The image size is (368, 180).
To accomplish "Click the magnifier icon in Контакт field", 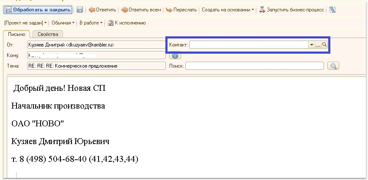I will (324, 44).
